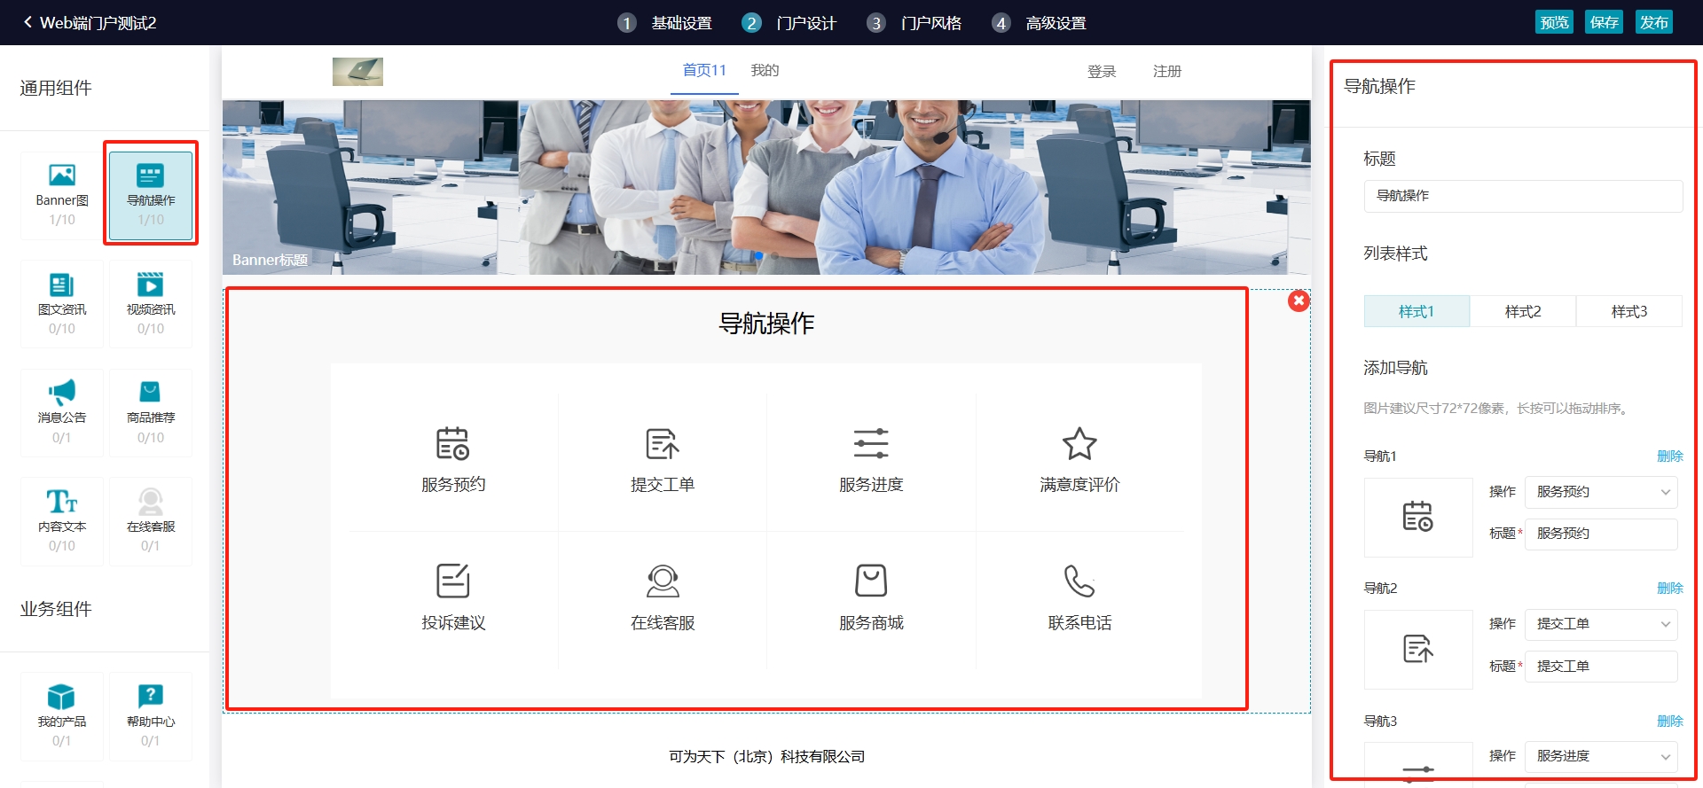
Task: Delete 导航1 via 删除 link
Action: point(1669,456)
